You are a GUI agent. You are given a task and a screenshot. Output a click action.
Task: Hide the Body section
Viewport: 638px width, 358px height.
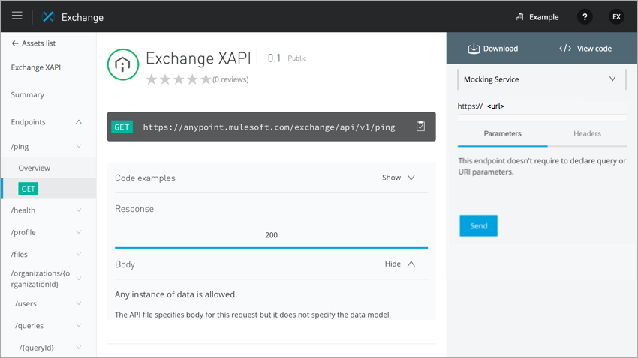(x=399, y=264)
